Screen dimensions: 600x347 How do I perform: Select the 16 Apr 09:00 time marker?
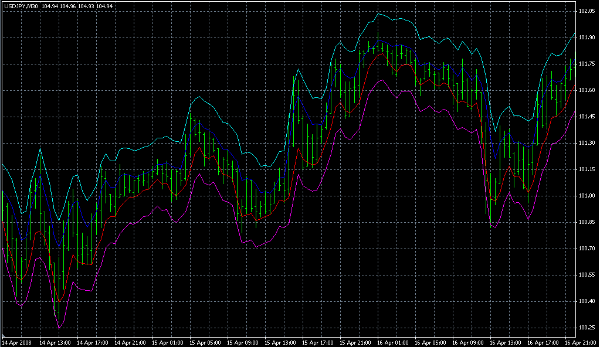coord(467,342)
